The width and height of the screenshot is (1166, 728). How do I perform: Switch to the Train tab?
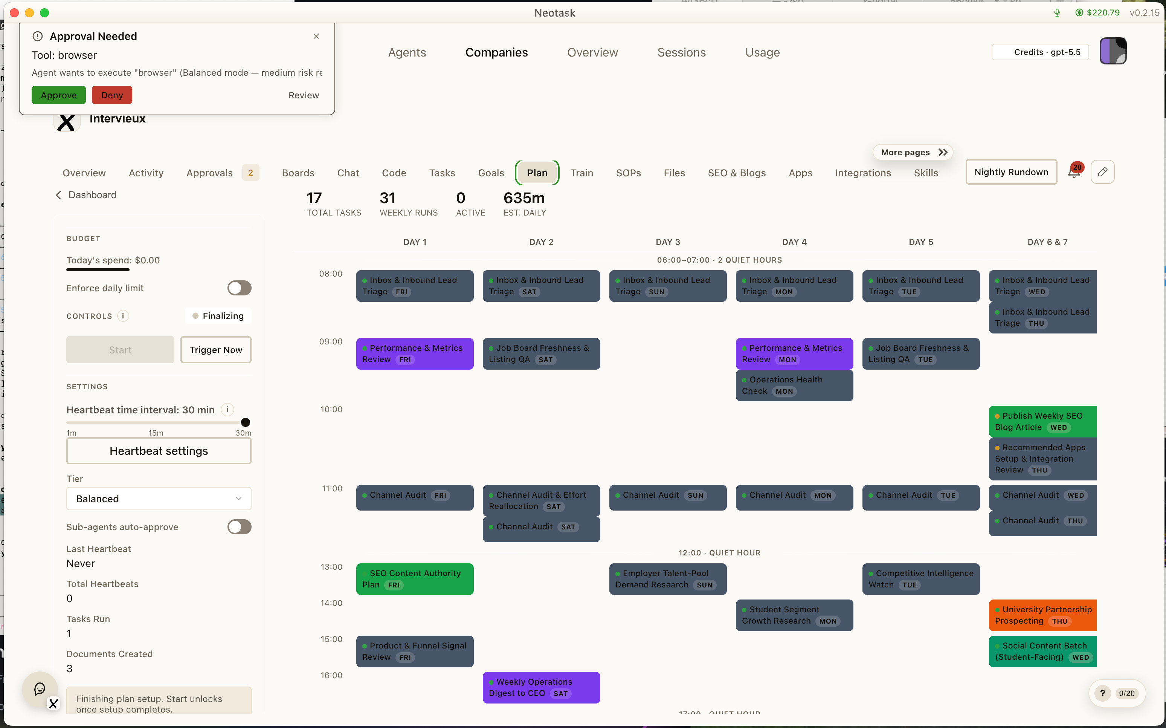582,173
